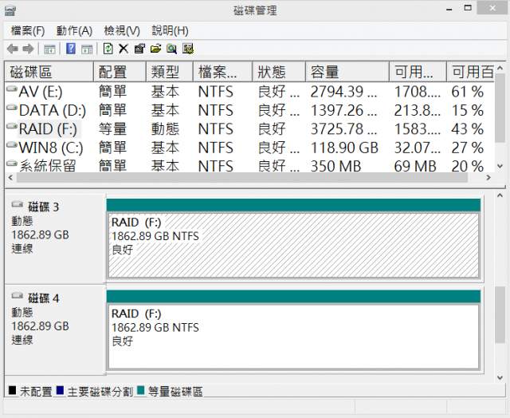The width and height of the screenshot is (510, 418).
Task: Click the Delete (X) toolbar icon
Action: click(x=124, y=49)
